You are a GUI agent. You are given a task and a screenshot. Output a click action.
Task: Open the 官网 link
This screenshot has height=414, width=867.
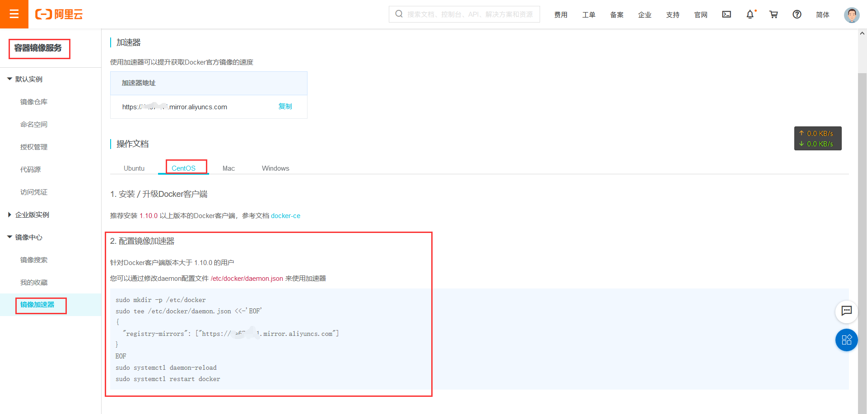click(x=701, y=15)
